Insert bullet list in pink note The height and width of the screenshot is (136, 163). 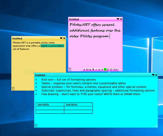(x=117, y=69)
